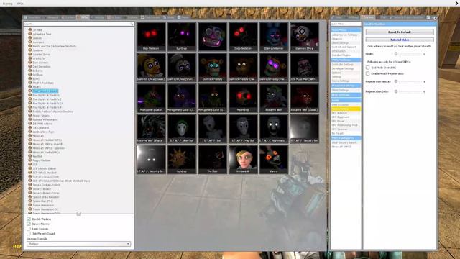Spawn Glamrock Freddy with blue eyes

[x=212, y=67]
